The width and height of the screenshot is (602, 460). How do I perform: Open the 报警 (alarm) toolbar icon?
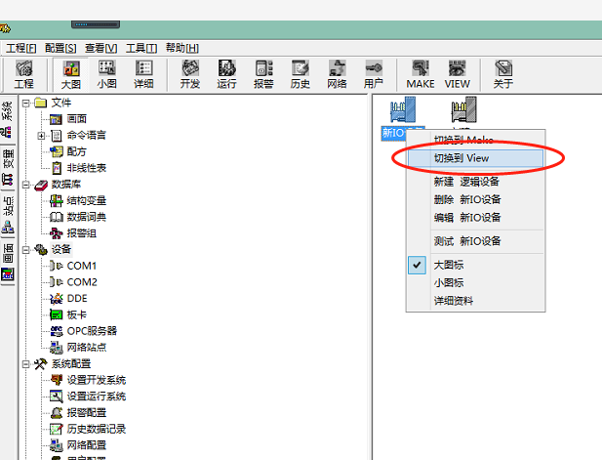263,74
